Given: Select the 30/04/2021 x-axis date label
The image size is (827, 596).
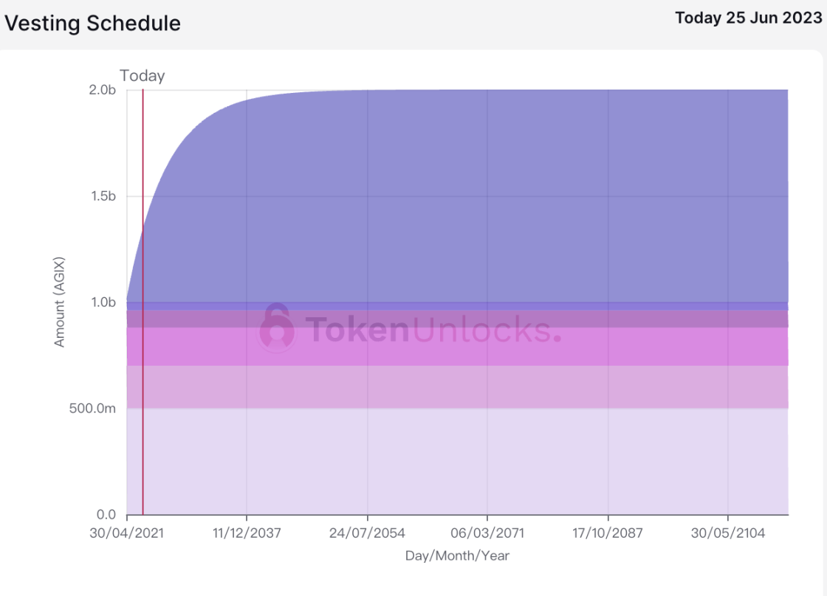Looking at the screenshot, I should [x=126, y=533].
